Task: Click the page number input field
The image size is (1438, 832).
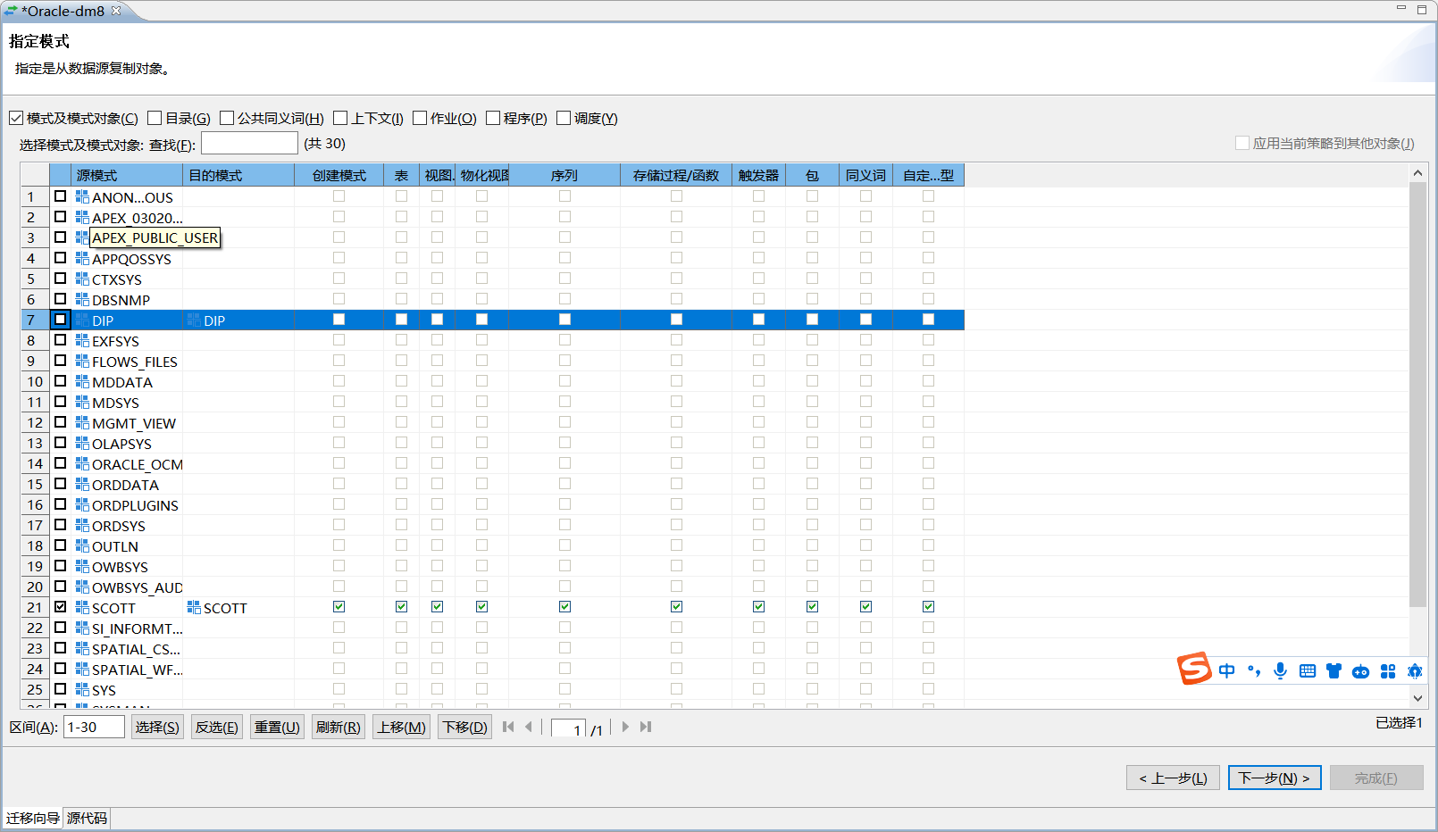Action: pyautogui.click(x=568, y=728)
